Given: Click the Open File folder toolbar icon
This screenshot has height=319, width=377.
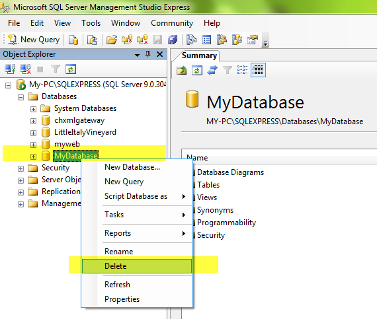Looking at the screenshot, I should pyautogui.click(x=112, y=40).
